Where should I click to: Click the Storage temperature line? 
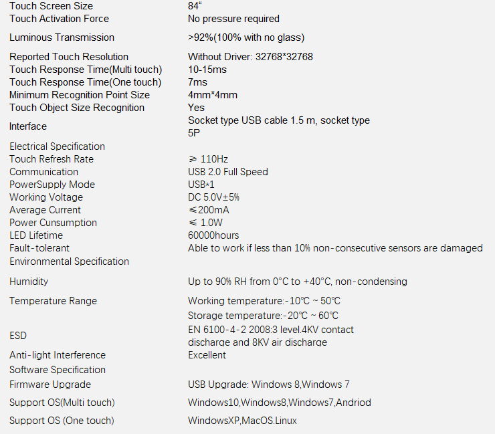[263, 316]
